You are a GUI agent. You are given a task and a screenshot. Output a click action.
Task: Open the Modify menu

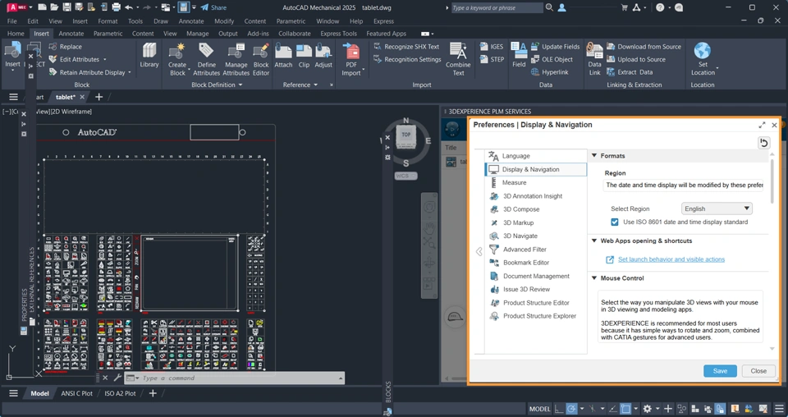[224, 21]
